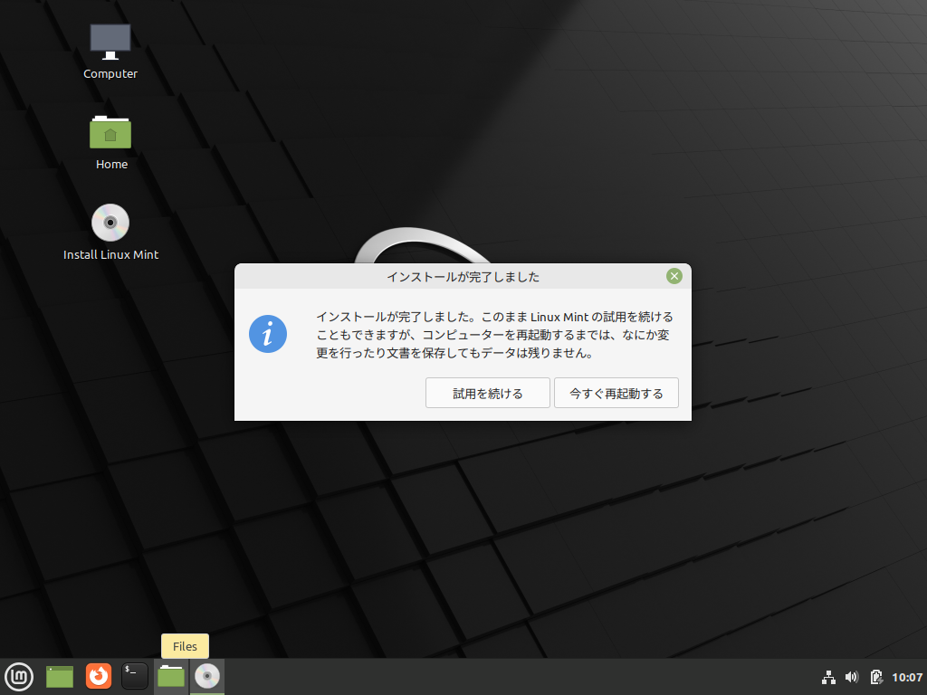This screenshot has height=695, width=927.
Task: Open the clock showing 10:07
Action: click(x=907, y=677)
